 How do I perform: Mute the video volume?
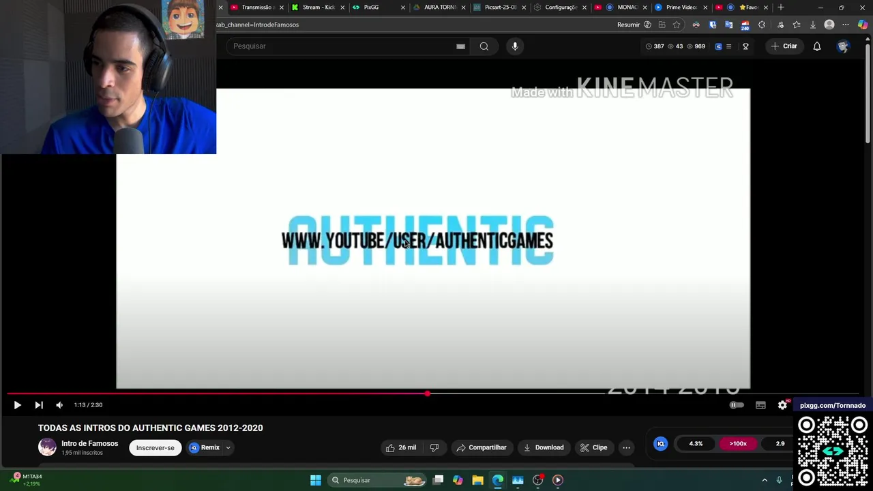(x=59, y=405)
